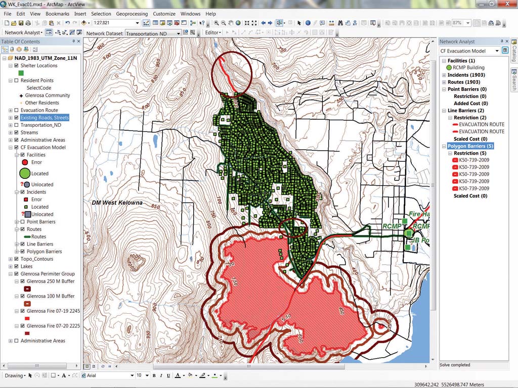
Task: Open the Editor toolbar icon
Action: click(x=146, y=23)
